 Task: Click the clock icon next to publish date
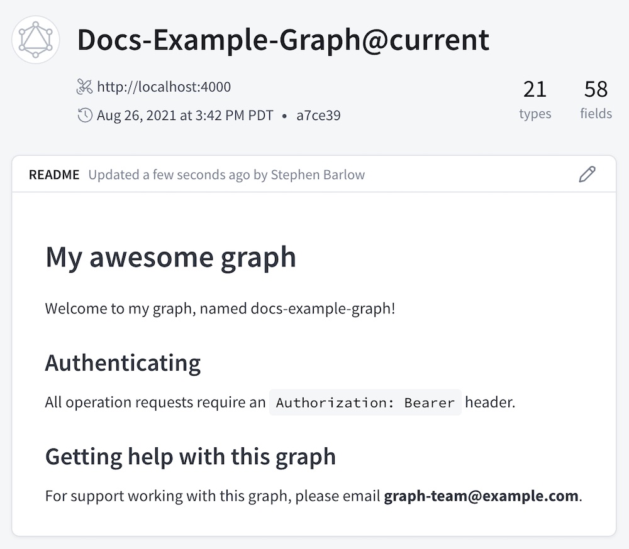tap(85, 115)
